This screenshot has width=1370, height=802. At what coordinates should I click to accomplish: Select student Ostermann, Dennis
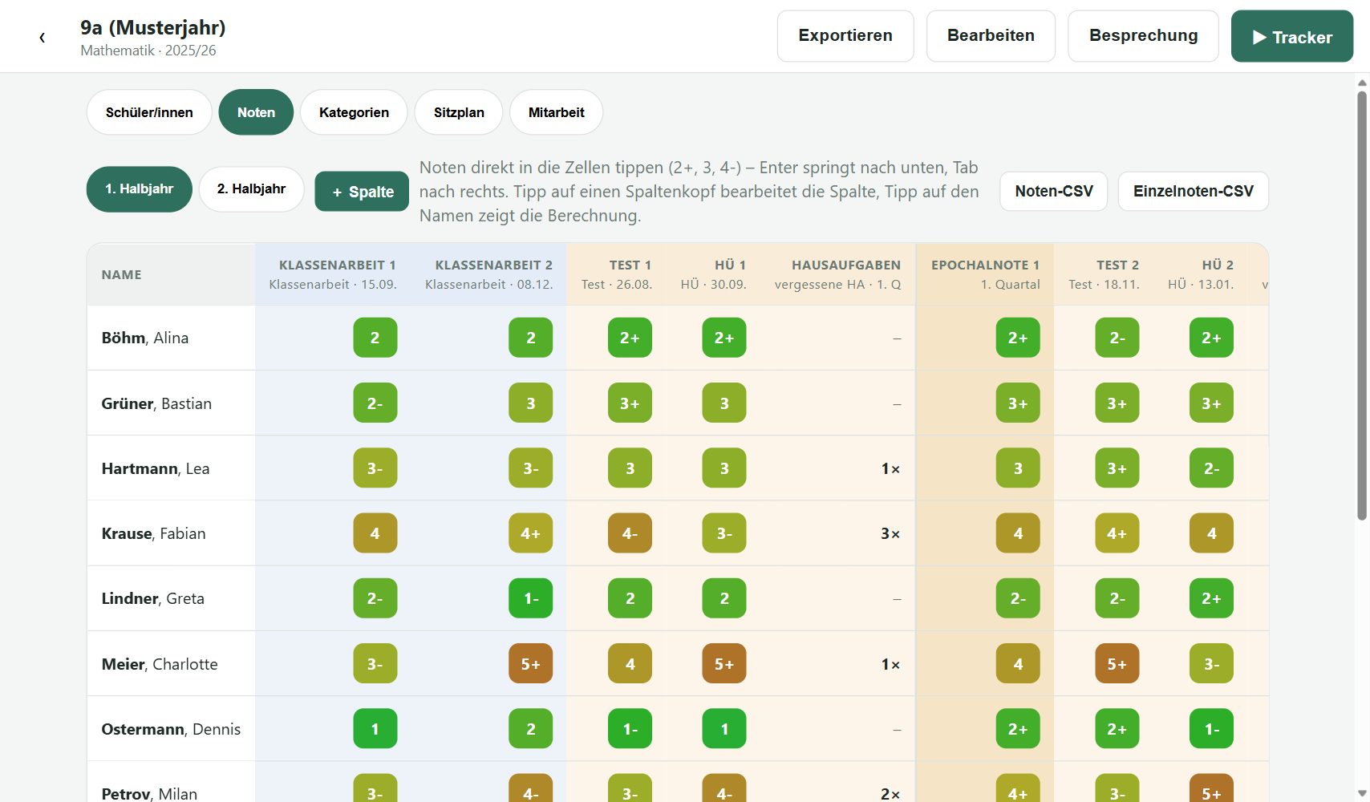point(171,729)
